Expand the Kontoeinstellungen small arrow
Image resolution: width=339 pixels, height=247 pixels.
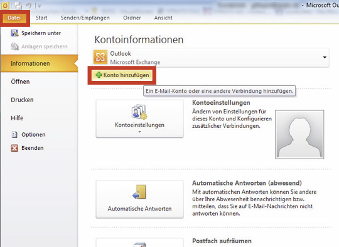pos(139,132)
